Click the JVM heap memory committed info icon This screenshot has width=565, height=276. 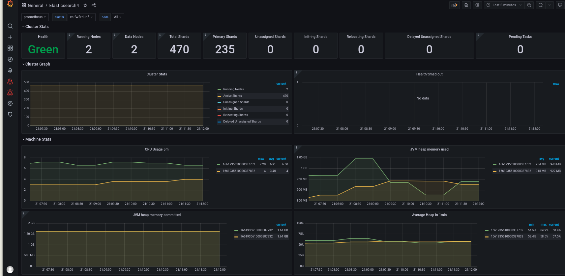pyautogui.click(x=24, y=213)
